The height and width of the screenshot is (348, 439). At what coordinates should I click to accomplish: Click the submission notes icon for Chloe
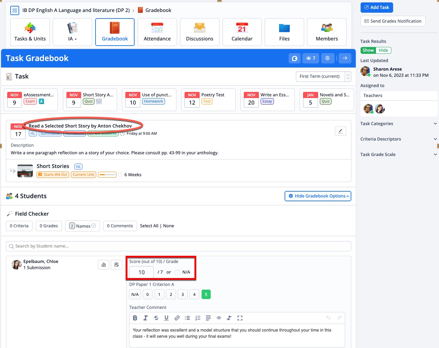pos(116,265)
